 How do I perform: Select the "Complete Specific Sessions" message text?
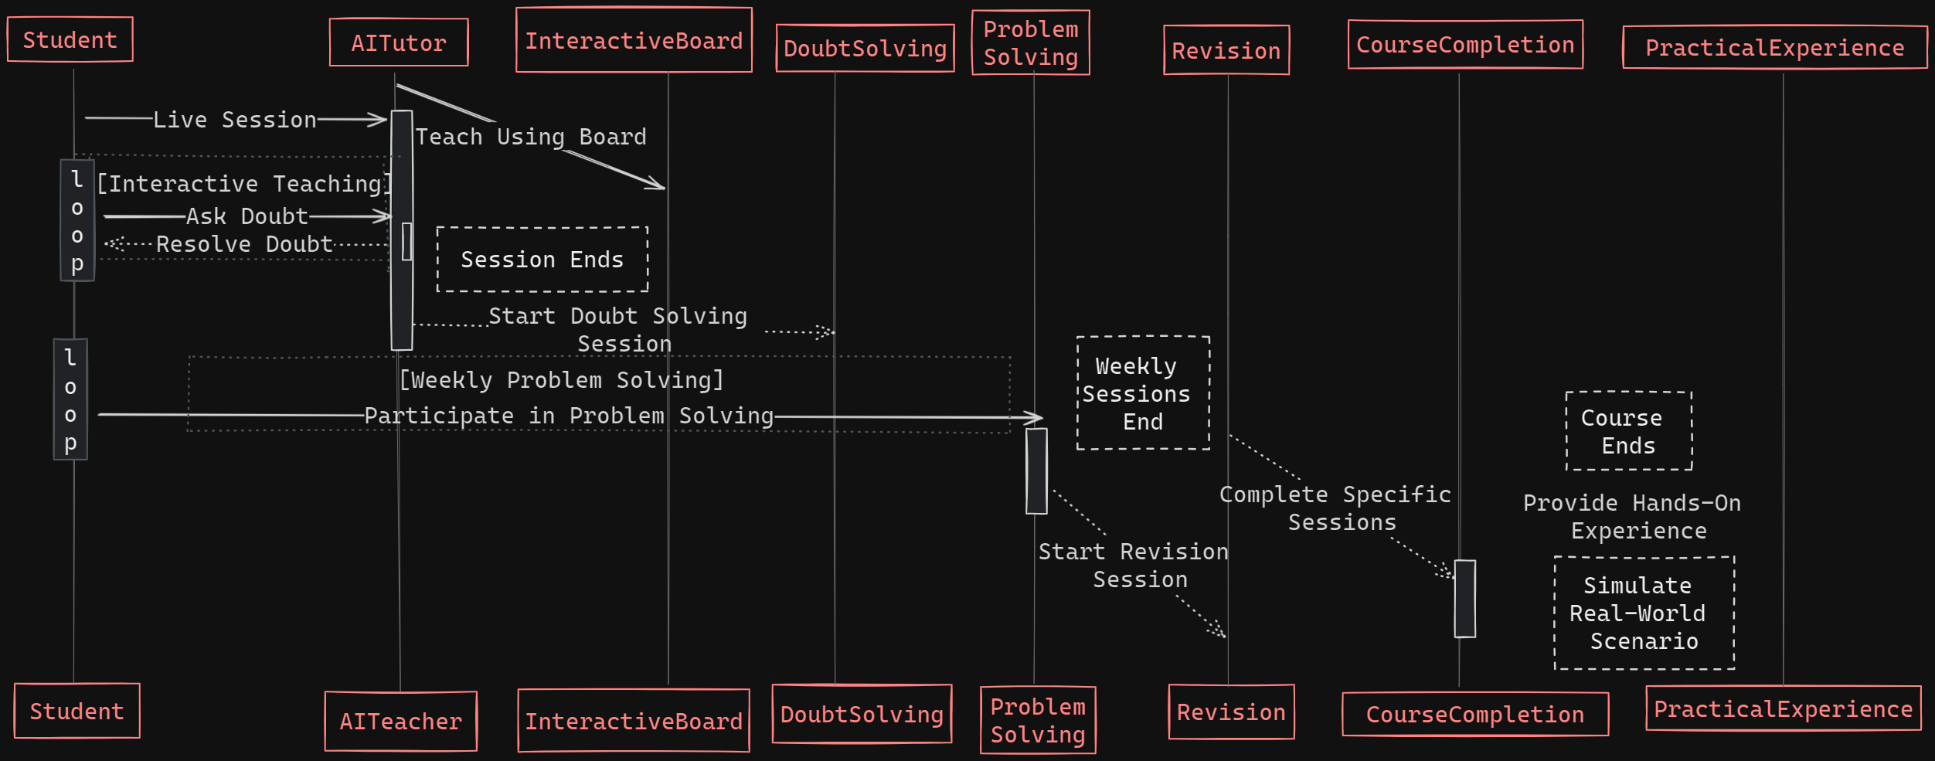point(1335,508)
